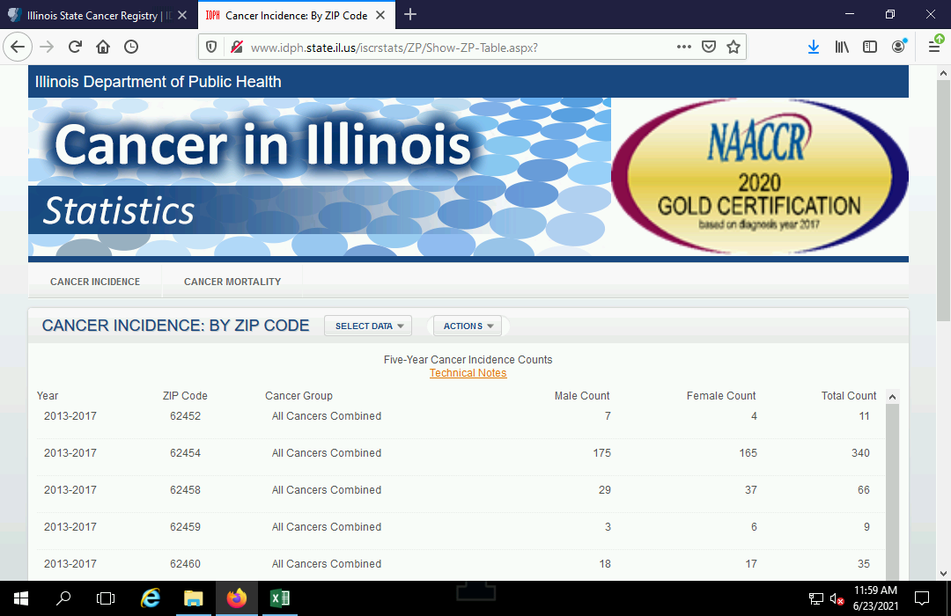951x616 pixels.
Task: Click the table's scroll up arrow
Action: tap(892, 397)
